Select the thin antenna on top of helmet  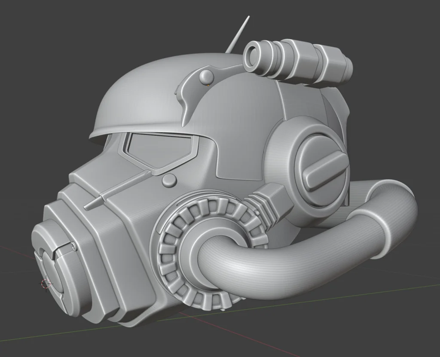coord(238,35)
